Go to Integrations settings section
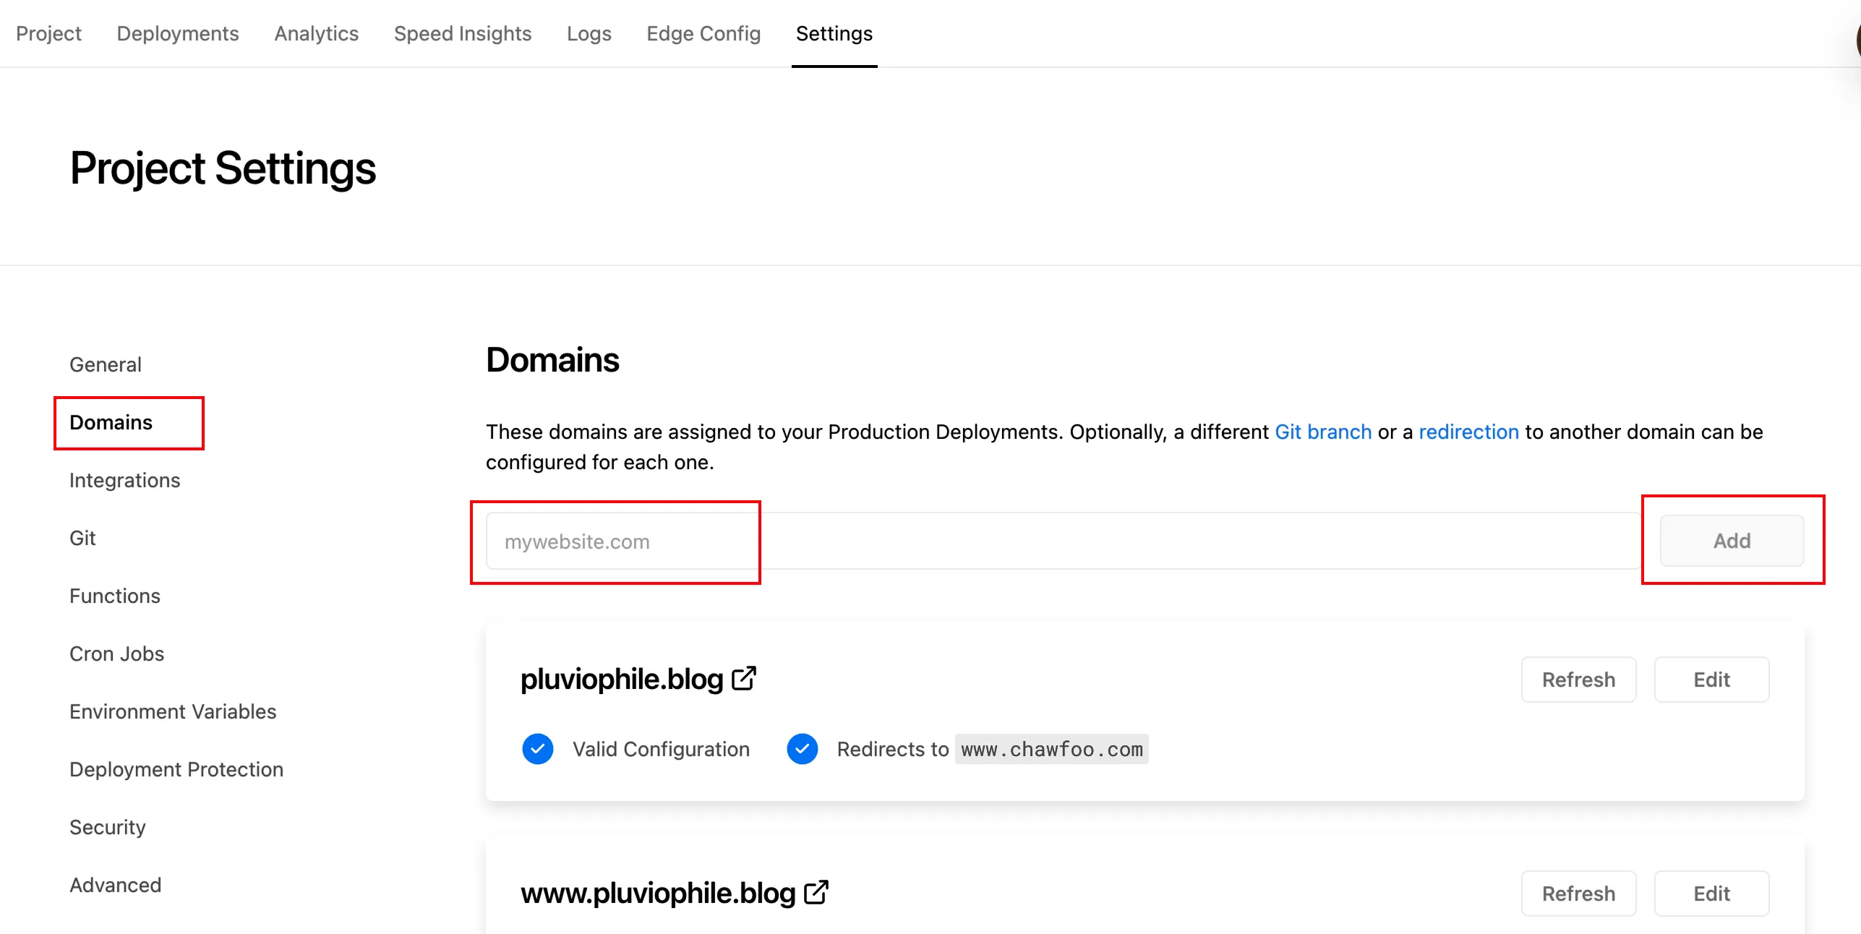This screenshot has height=934, width=1861. click(124, 480)
